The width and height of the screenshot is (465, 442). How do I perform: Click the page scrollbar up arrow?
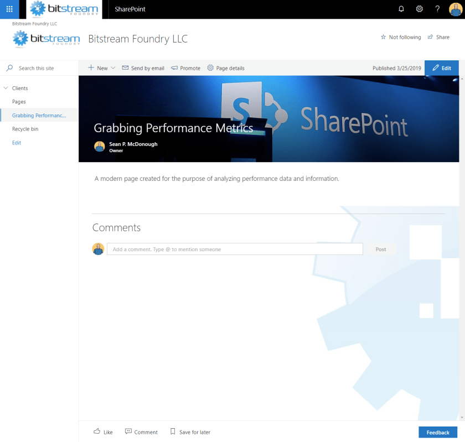click(x=462, y=79)
